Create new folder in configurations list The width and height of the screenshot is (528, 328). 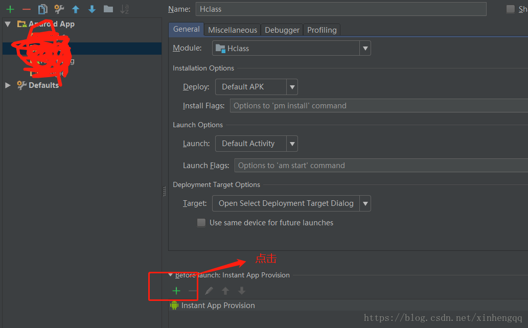pyautogui.click(x=108, y=9)
